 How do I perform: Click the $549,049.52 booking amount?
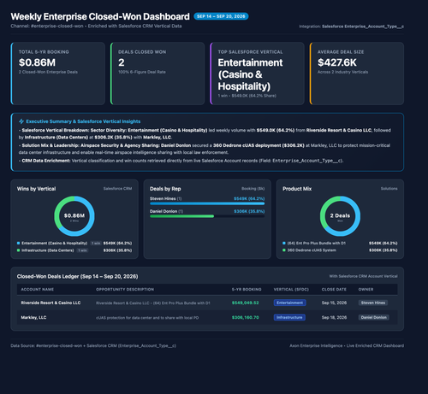coord(245,303)
